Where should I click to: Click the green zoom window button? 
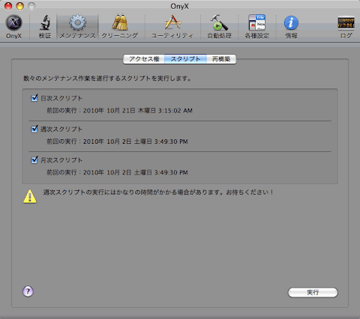(31, 6)
